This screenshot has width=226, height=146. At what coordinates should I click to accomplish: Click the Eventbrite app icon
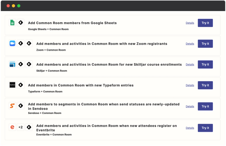click(x=12, y=127)
